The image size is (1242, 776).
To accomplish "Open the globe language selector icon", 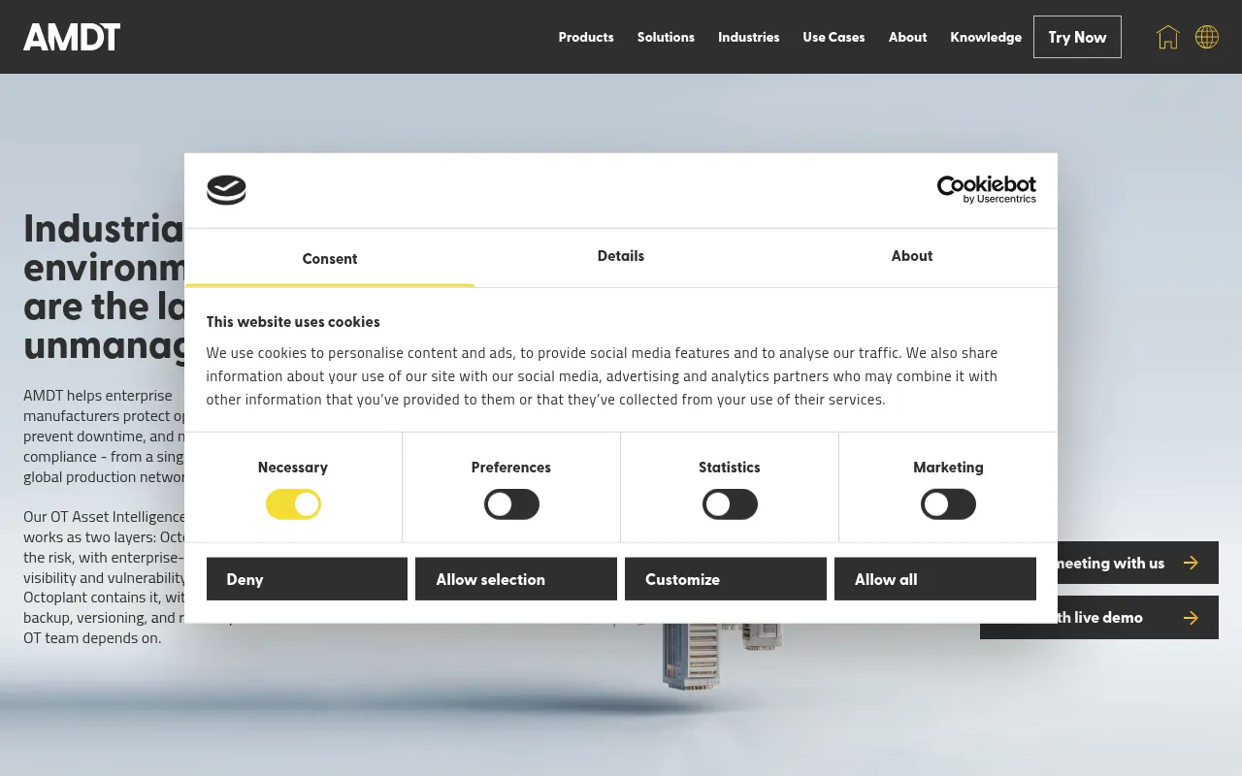I will click(1207, 37).
